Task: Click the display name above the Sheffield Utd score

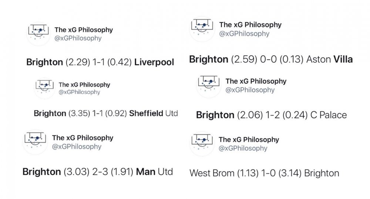Action: point(84,84)
